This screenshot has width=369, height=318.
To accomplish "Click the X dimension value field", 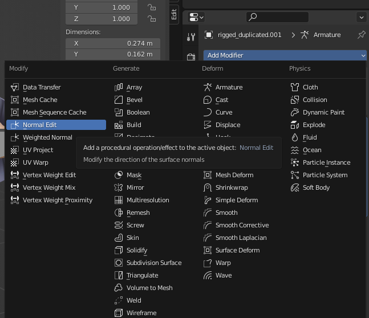I will click(112, 43).
